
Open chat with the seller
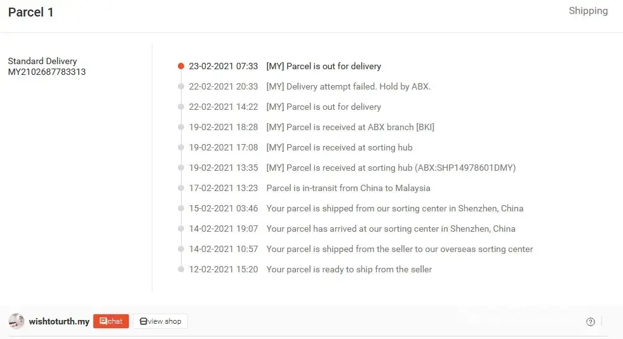coord(111,321)
